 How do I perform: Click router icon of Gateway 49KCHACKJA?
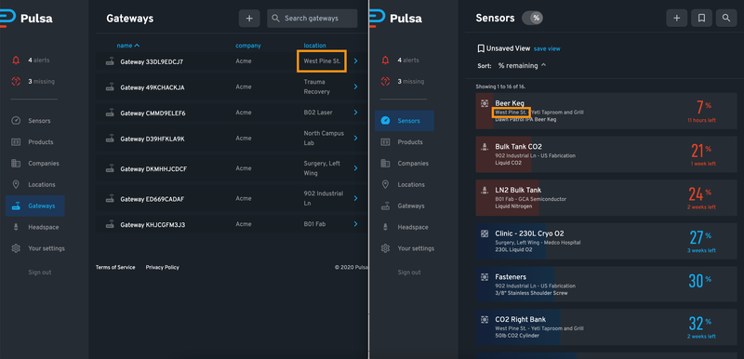(x=110, y=86)
